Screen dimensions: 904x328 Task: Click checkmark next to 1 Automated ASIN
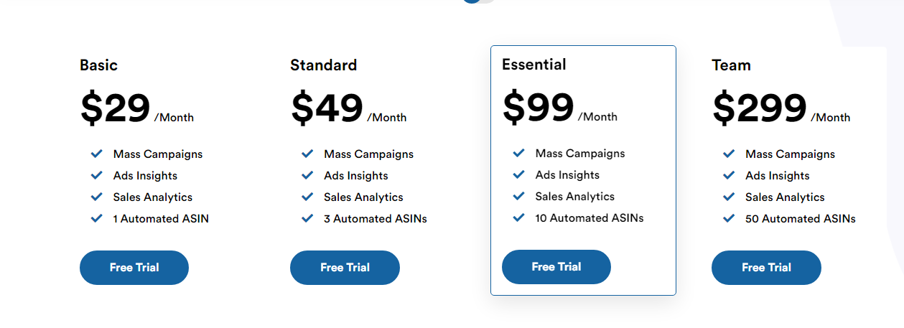click(x=97, y=219)
